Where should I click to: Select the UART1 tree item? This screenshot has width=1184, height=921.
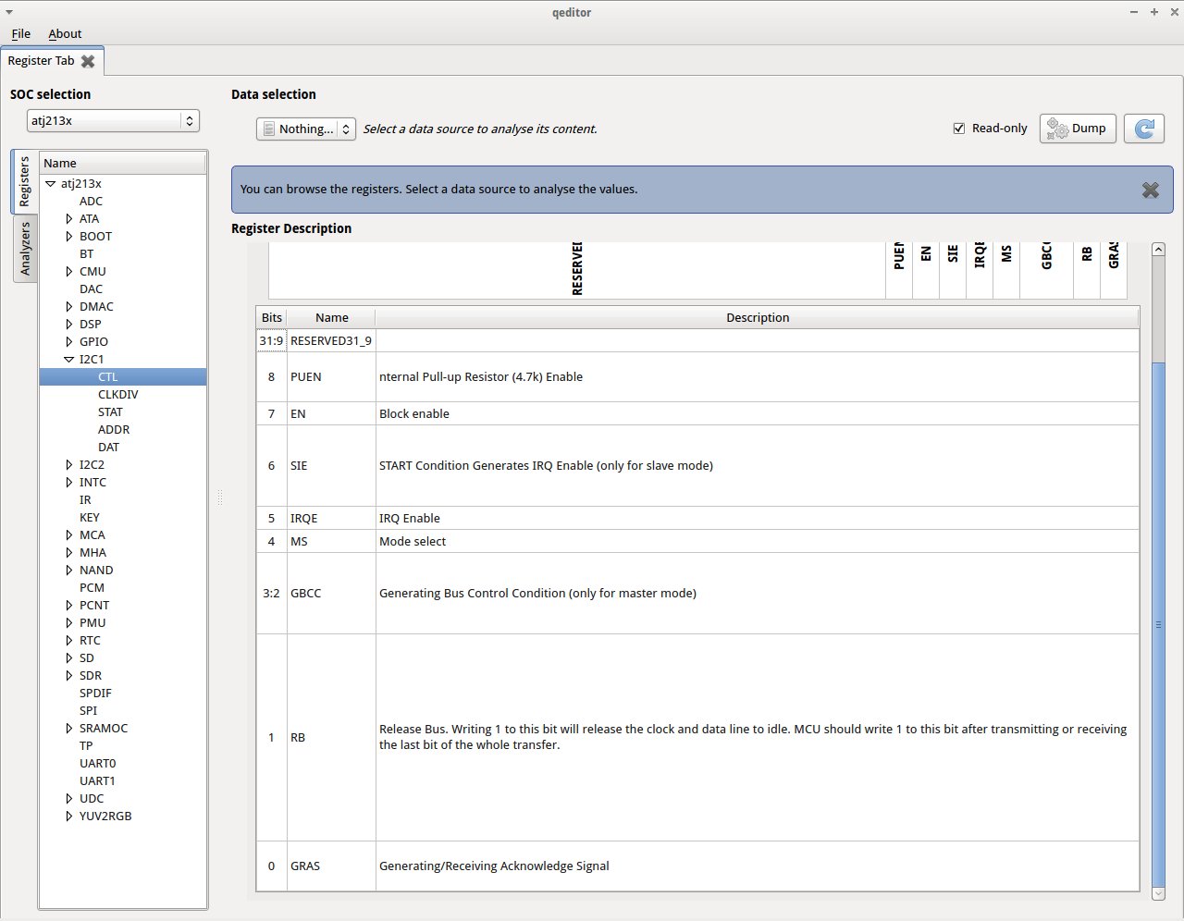pyautogui.click(x=97, y=781)
